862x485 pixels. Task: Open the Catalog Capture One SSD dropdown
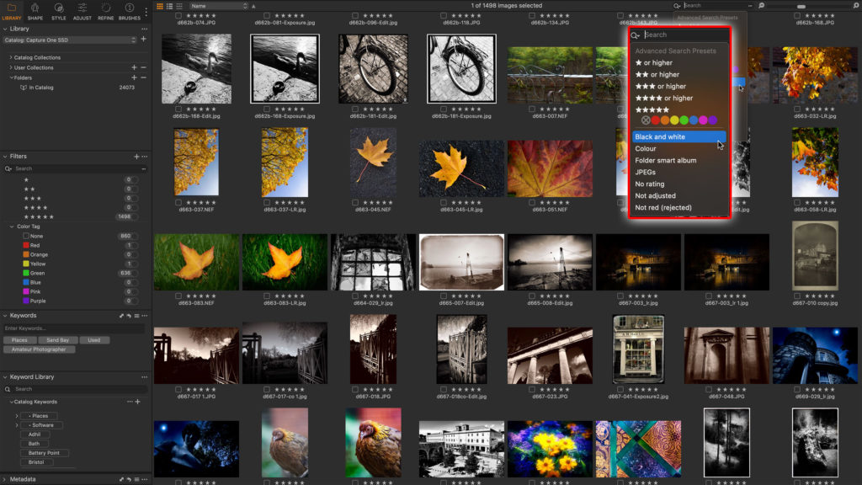tap(69, 40)
